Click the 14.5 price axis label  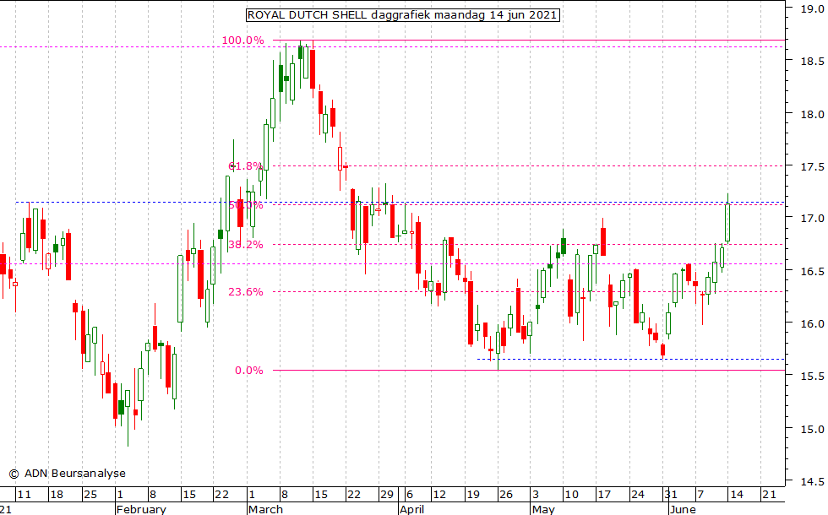pos(812,481)
